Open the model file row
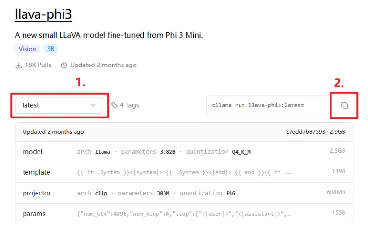This screenshot has height=234, width=368. point(184,152)
